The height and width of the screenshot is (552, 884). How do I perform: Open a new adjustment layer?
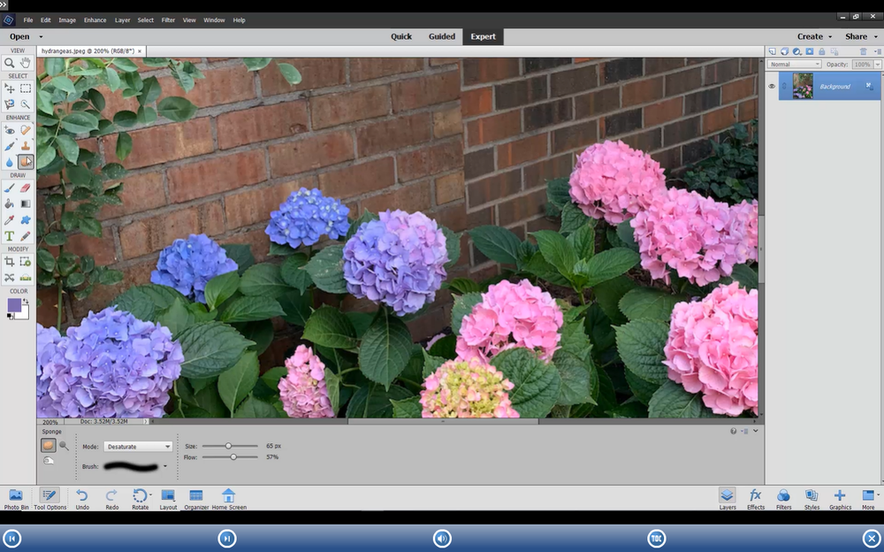796,51
